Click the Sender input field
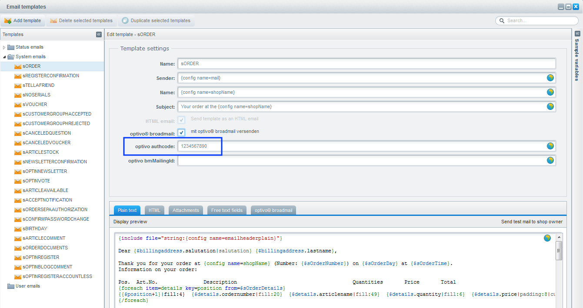Viewport: 583px width, 308px height. tap(366, 78)
